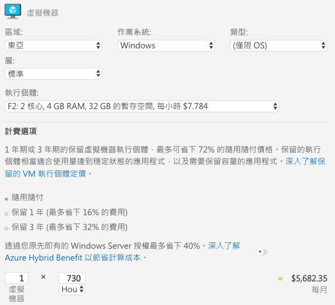Open the 層 dropdown showing 標準
The width and height of the screenshot is (335, 305).
(x=53, y=74)
